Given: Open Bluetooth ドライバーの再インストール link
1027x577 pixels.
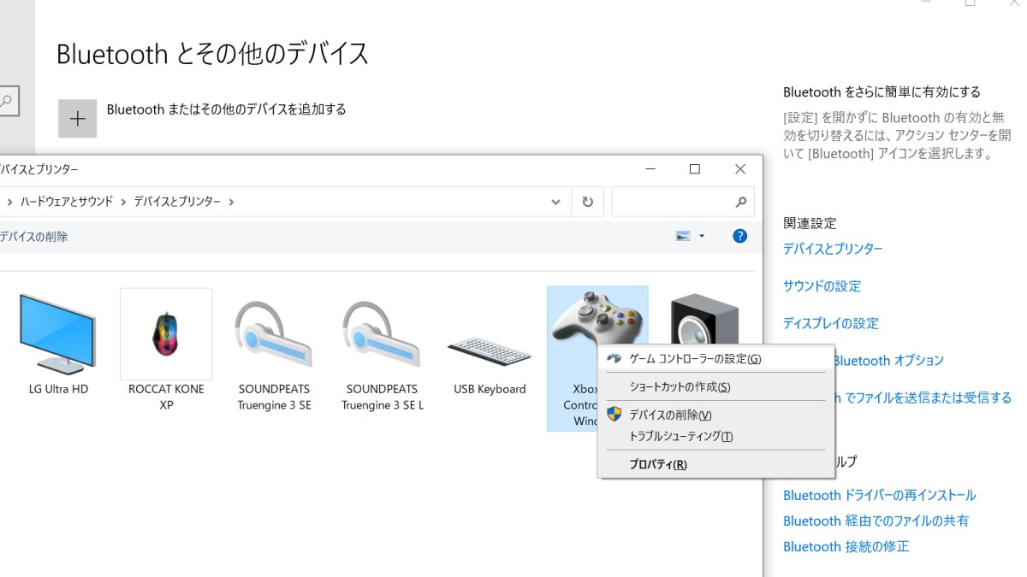Looking at the screenshot, I should pyautogui.click(x=879, y=495).
